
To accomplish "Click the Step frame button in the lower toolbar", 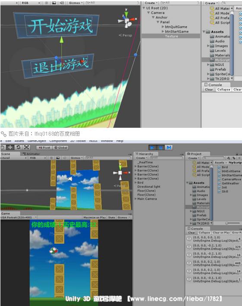I will (169, 148).
